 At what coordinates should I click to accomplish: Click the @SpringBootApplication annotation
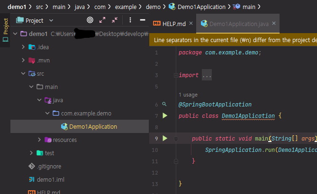215,105
